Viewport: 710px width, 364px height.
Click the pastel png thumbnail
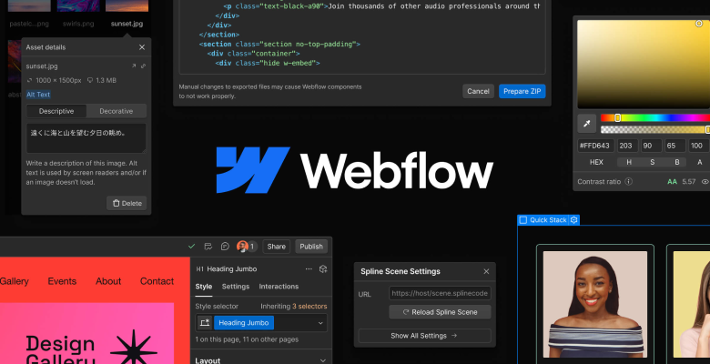29,5
